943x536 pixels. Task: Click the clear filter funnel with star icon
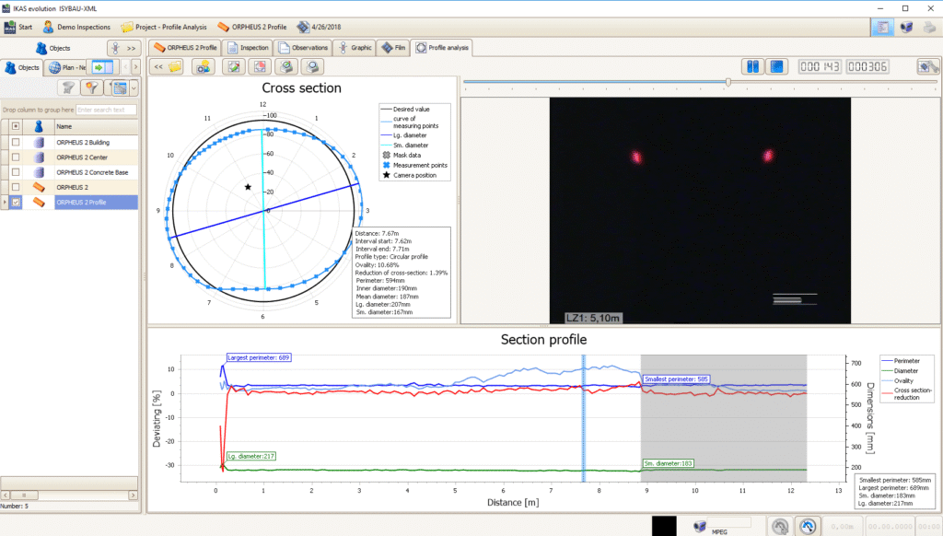(92, 87)
